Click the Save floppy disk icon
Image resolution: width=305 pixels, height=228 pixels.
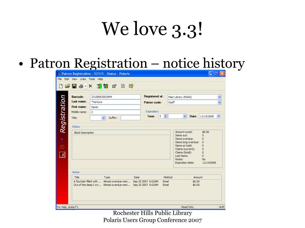74,86
